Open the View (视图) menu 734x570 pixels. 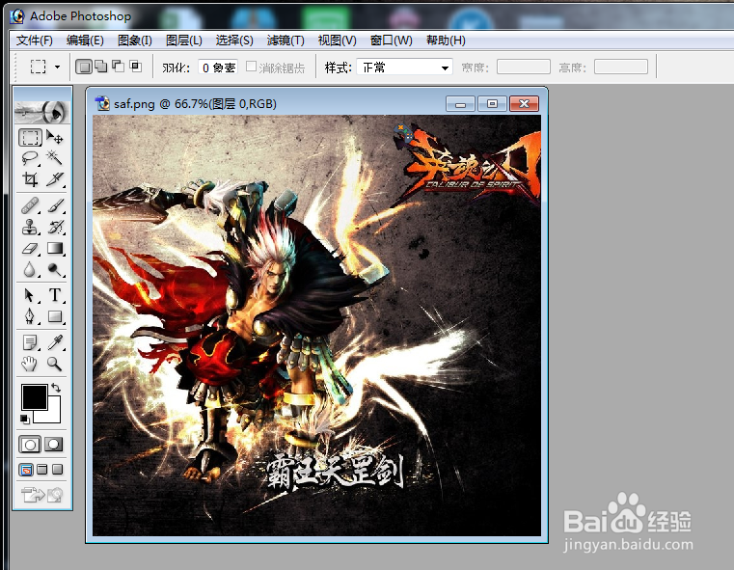coord(337,41)
